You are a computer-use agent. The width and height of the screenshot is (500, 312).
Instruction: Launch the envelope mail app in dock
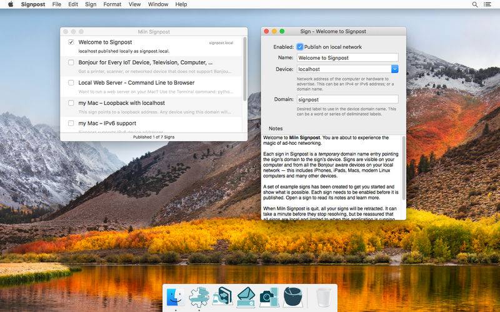tap(246, 298)
